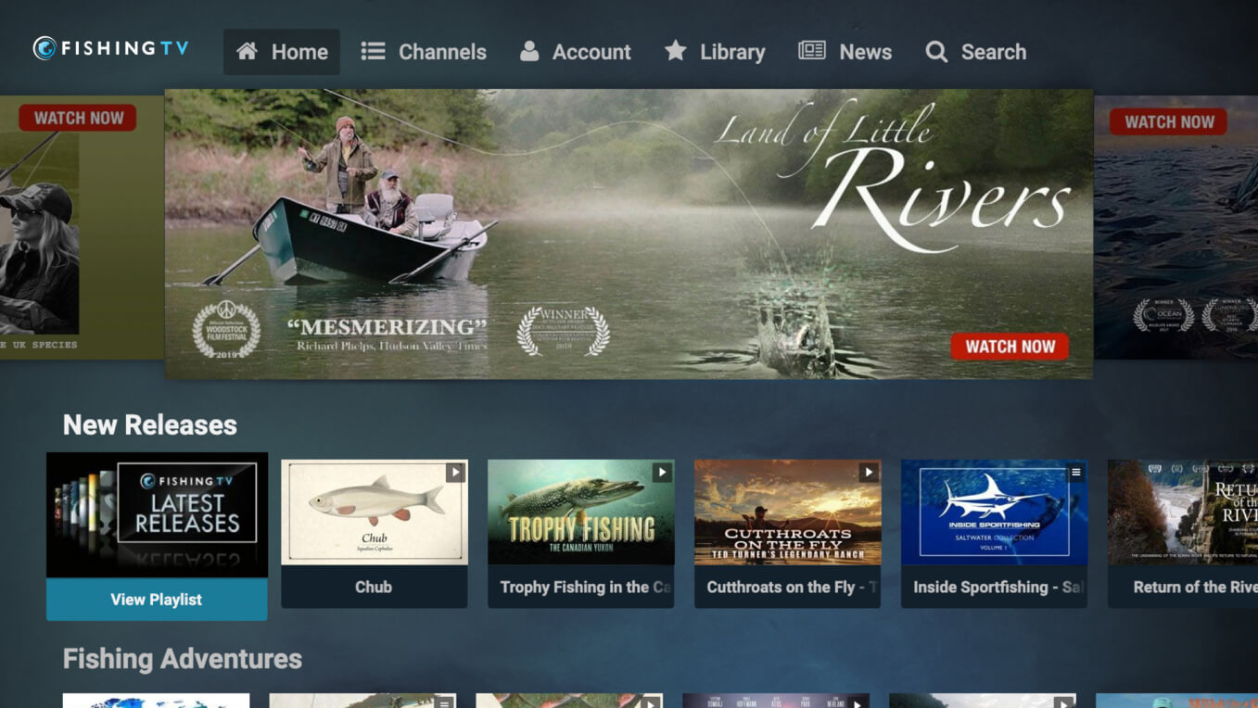1258x708 pixels.
Task: Switch to the Channels tab
Action: [424, 51]
